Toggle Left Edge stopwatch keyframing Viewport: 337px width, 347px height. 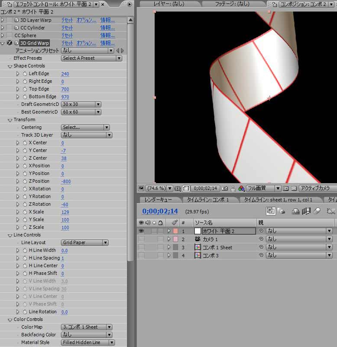coord(25,74)
